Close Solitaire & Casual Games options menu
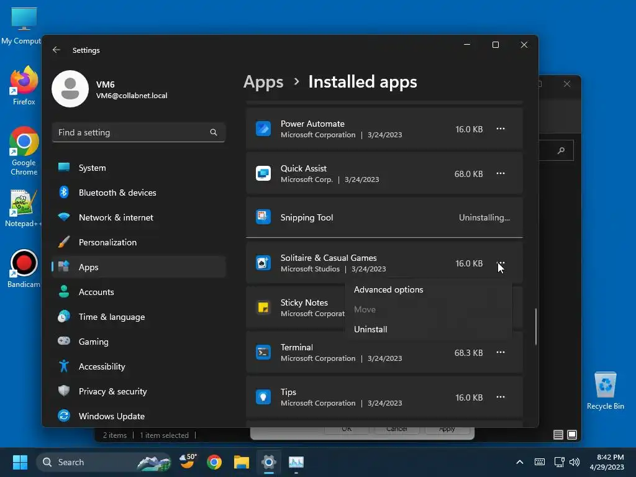Viewport: 636px width, 477px height. click(501, 263)
